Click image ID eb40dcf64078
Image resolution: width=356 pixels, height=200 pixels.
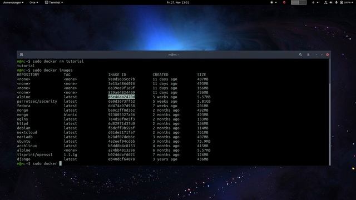pos(121,159)
